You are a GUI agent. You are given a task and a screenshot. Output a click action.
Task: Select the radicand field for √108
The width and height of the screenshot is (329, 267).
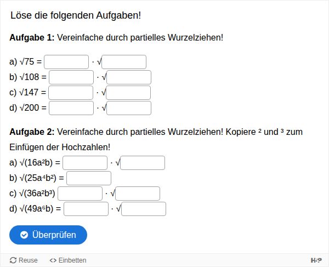pos(129,77)
